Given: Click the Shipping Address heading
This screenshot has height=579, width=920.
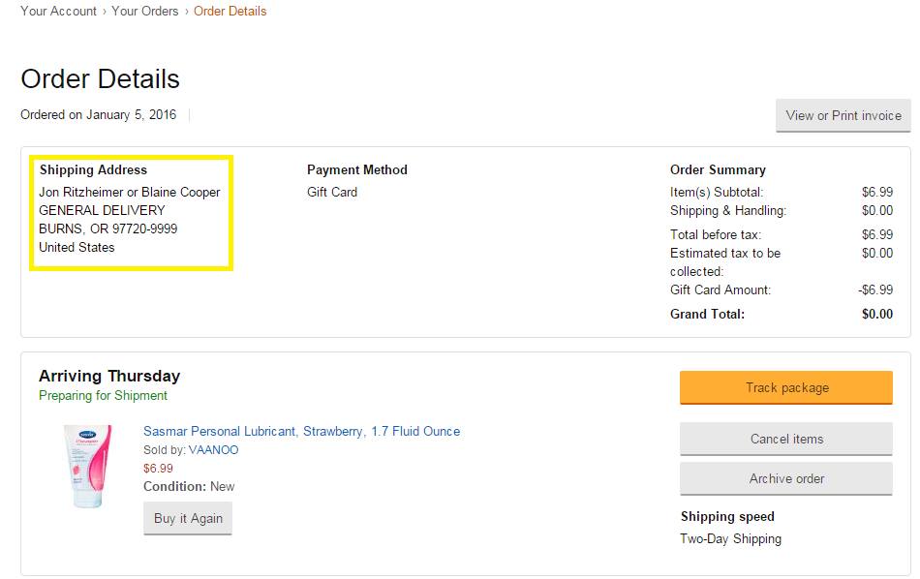Looking at the screenshot, I should (93, 170).
